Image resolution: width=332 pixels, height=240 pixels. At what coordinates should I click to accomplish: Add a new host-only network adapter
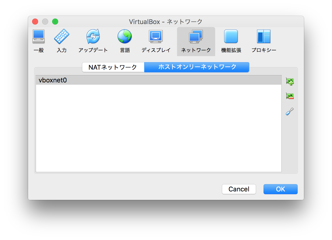(290, 81)
